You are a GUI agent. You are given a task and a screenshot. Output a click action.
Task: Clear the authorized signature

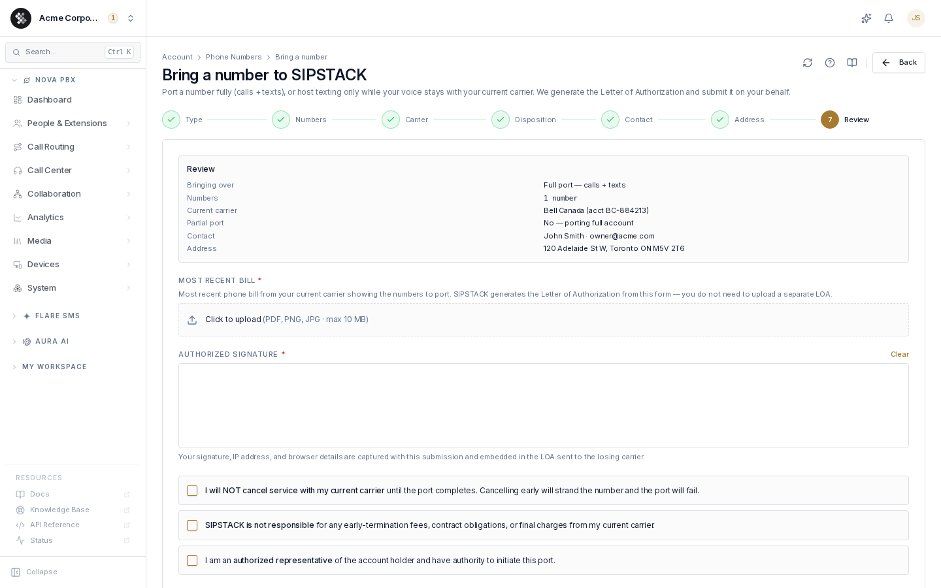click(x=900, y=355)
